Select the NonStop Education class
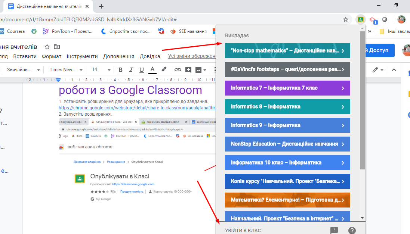 coord(287,144)
